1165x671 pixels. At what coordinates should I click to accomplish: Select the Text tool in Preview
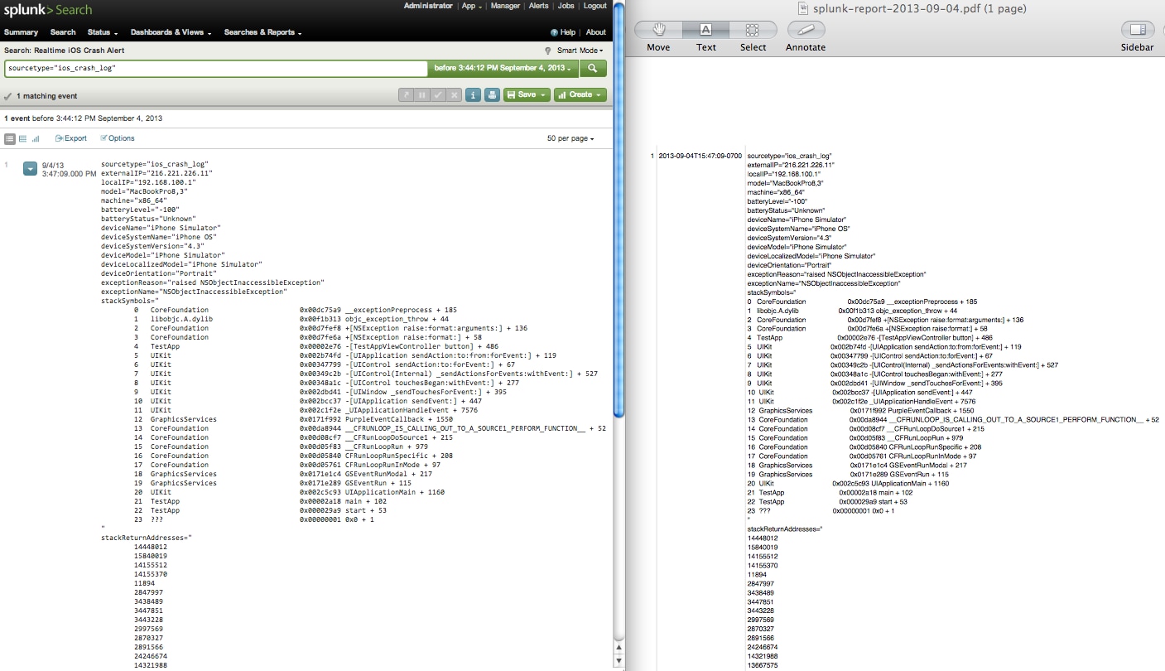point(706,30)
